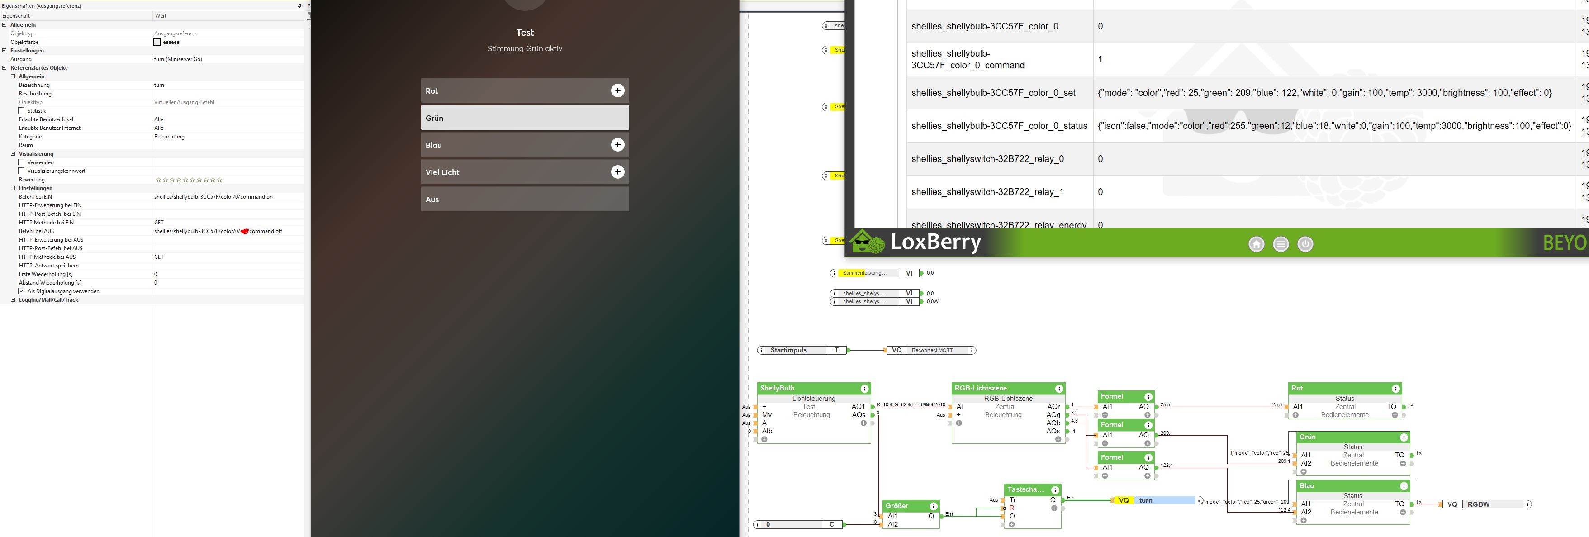Collapse the Referenziertes Objekt section

(x=5, y=68)
